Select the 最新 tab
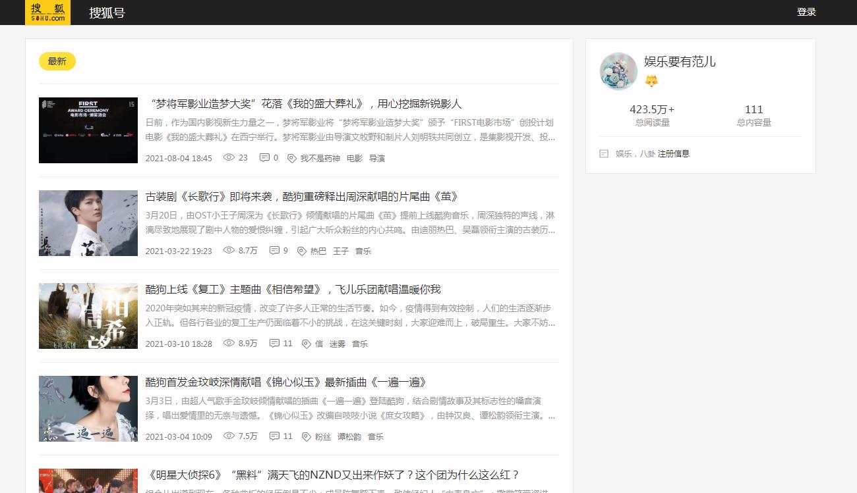 [57, 61]
